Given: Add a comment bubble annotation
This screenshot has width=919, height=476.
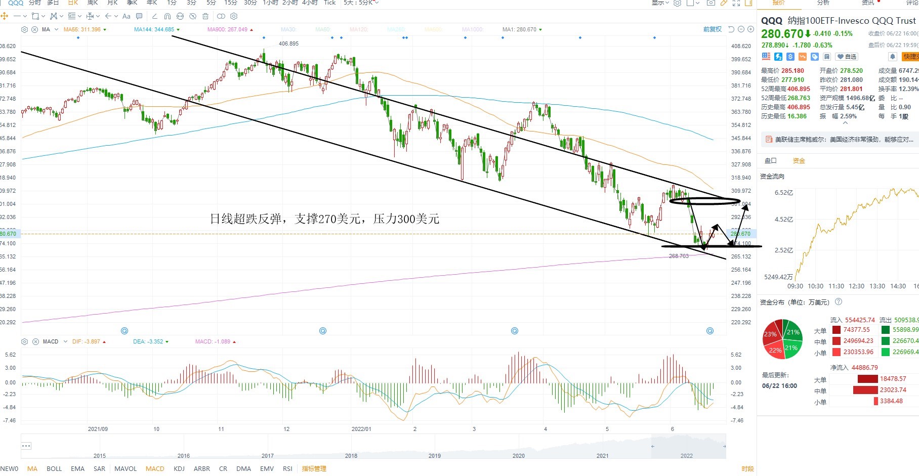Looking at the screenshot, I should click(139, 16).
